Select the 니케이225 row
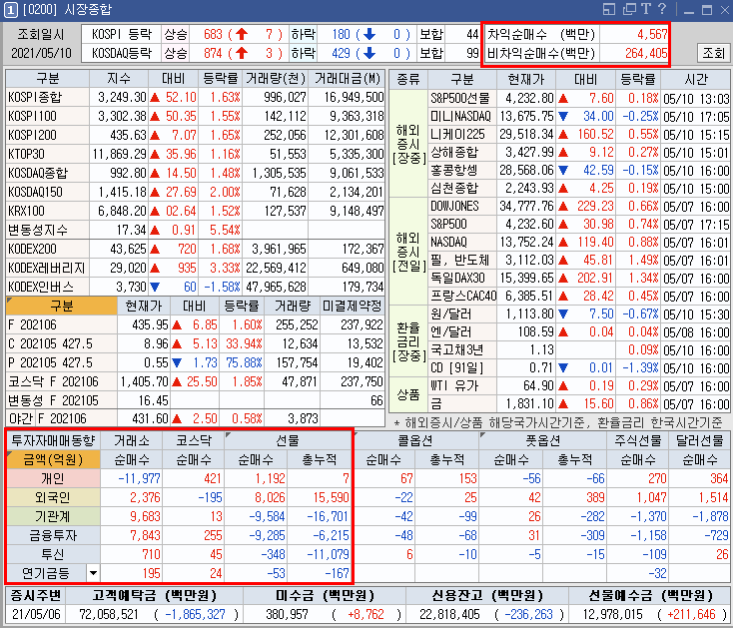Screen dimensions: 733x628 point(579,135)
